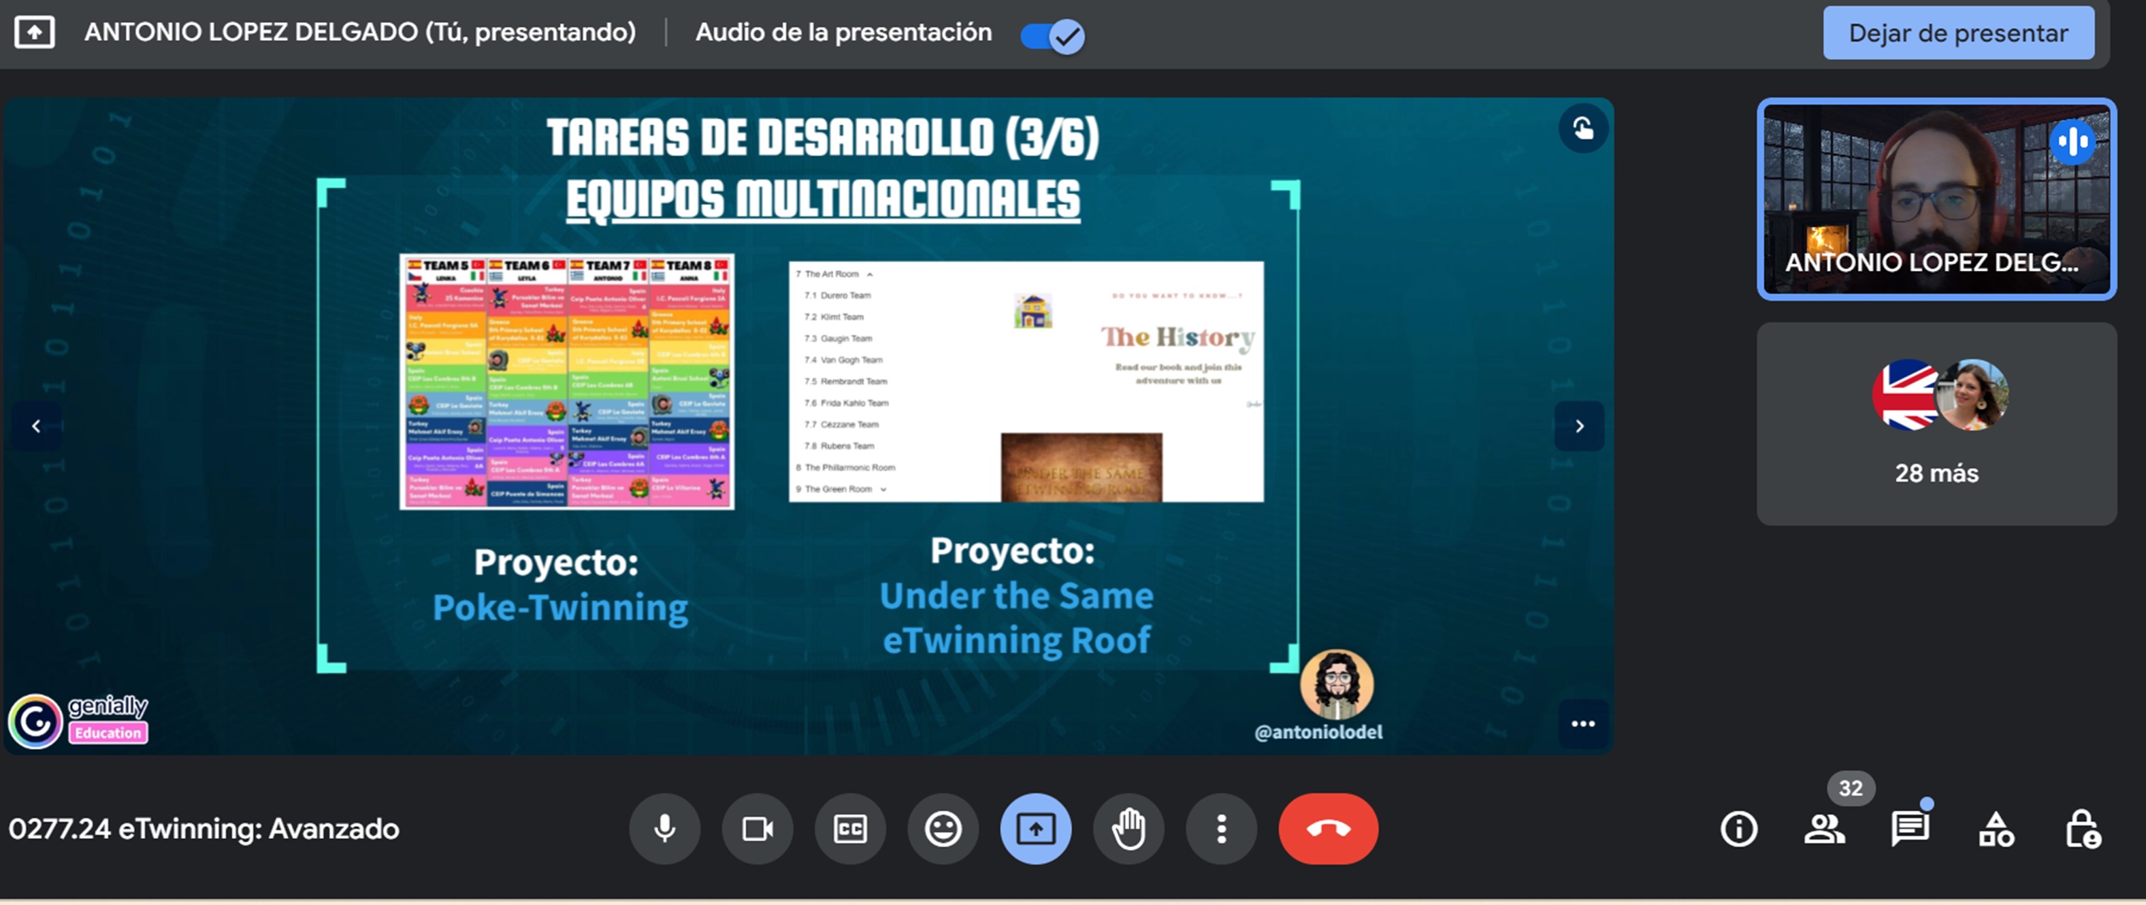This screenshot has height=905, width=2146.
Task: Open the 28 más participants tile
Action: (x=1936, y=424)
